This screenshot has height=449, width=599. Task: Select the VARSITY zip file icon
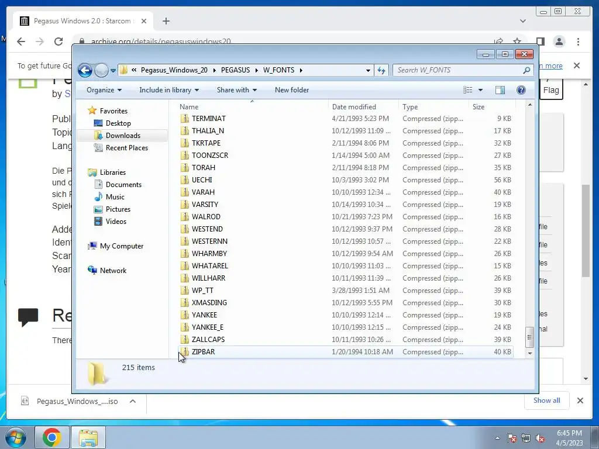[x=184, y=205]
